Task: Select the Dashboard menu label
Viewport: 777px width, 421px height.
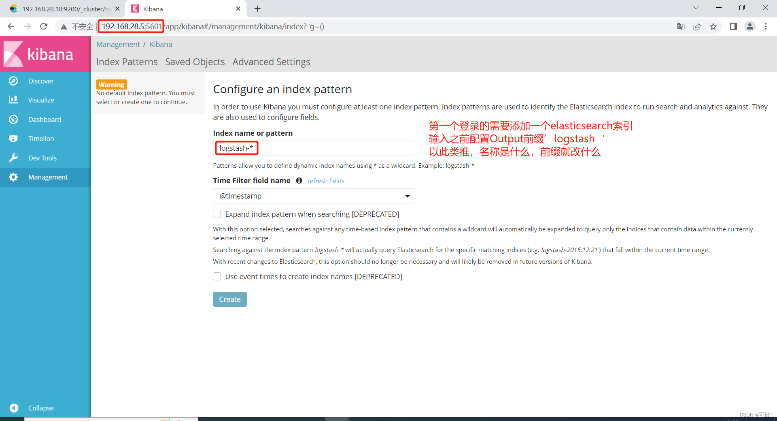Action: 45,120
